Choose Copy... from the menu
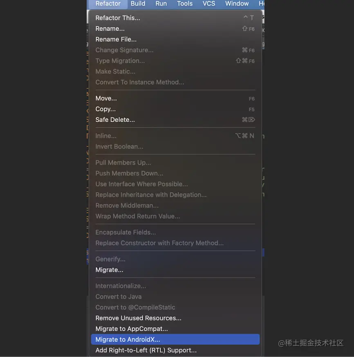This screenshot has height=357, width=354. (175, 109)
